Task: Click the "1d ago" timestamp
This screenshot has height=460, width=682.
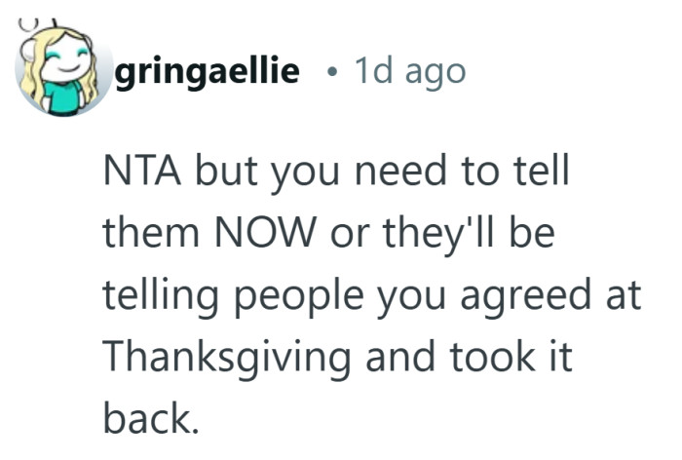Action: (x=409, y=72)
